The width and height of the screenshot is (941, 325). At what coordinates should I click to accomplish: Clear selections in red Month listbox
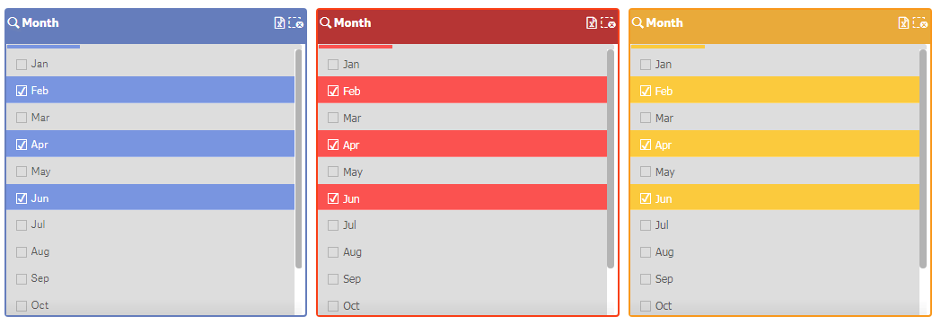[608, 22]
